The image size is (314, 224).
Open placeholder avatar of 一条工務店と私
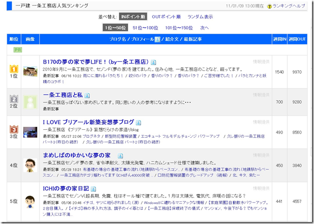point(30,102)
